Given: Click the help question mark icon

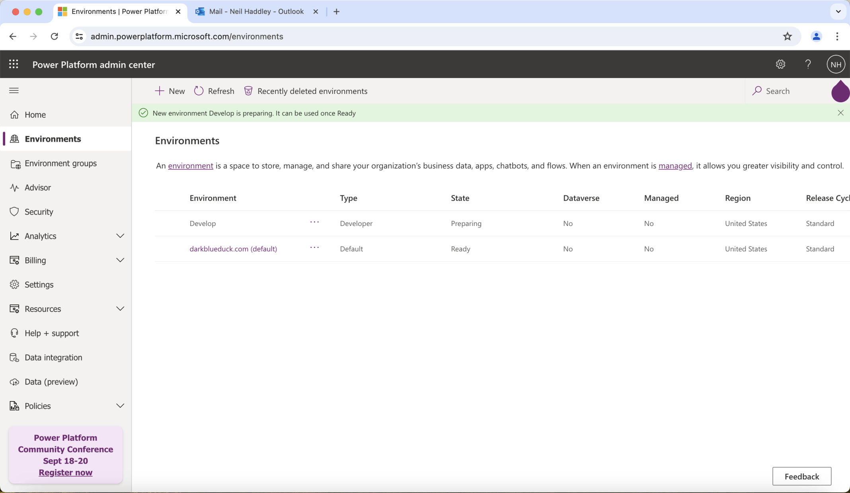Looking at the screenshot, I should (x=808, y=64).
